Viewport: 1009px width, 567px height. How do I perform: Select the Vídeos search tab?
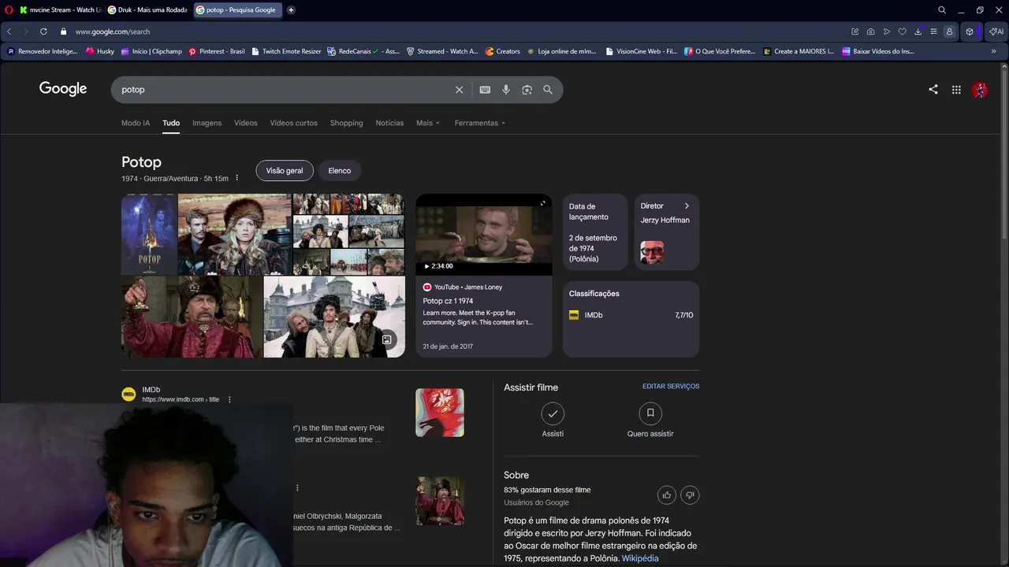[246, 123]
